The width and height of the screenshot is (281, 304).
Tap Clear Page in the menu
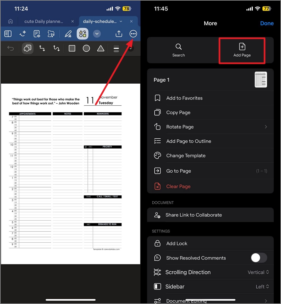tap(178, 186)
